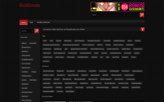Open the annadevot amateur link
This screenshot has width=164, height=102.
(71, 71)
